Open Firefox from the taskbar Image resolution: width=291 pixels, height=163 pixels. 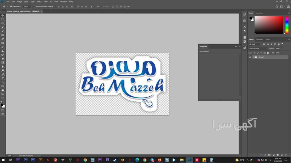tap(159, 160)
